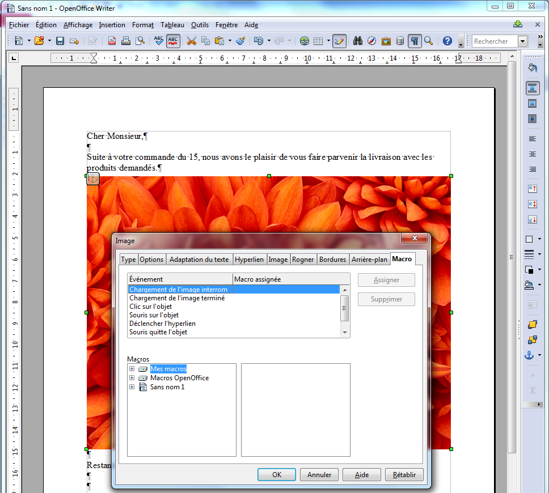Click the Spelling and grammar check icon

click(159, 41)
